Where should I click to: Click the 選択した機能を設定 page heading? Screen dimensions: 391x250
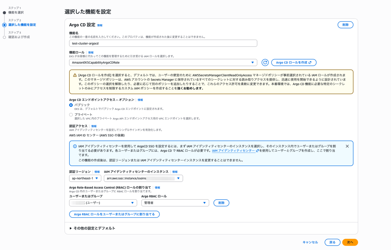[88, 12]
